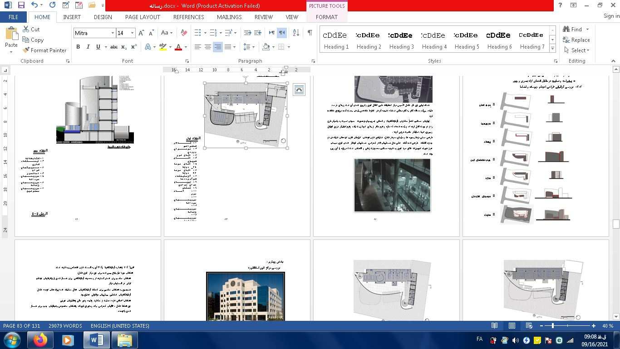The height and width of the screenshot is (349, 620).
Task: Click the 29079 WORDS count in status bar
Action: pos(65,326)
